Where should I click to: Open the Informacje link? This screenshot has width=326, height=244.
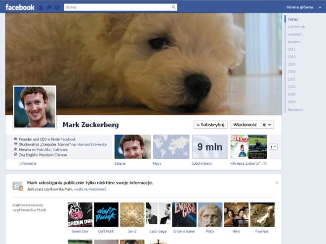[28, 163]
